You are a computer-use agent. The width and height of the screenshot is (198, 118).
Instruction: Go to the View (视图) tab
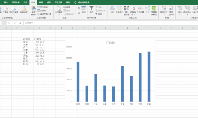[x=49, y=2]
